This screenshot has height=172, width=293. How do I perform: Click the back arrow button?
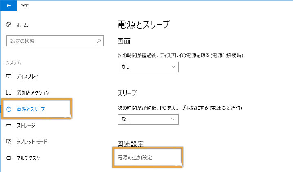coord(9,6)
